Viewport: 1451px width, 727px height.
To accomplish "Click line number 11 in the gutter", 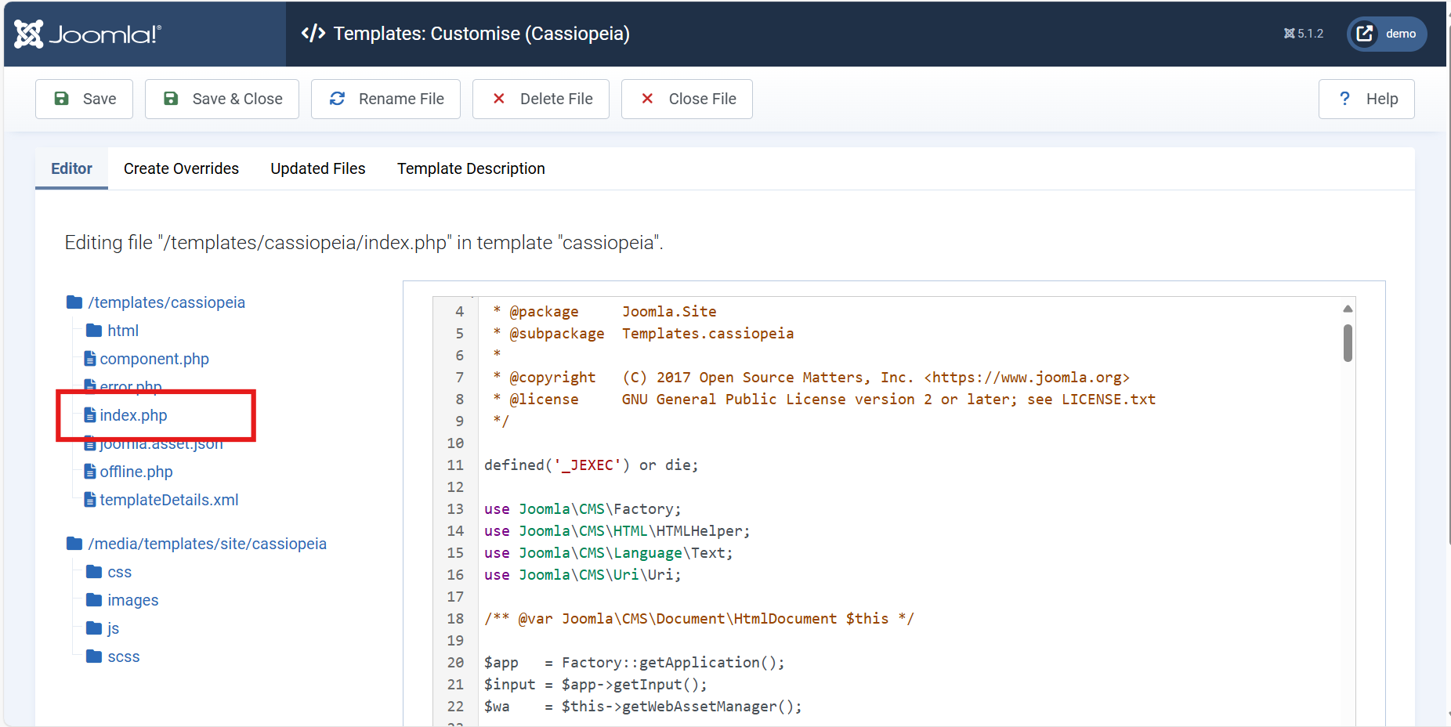I will pos(455,465).
